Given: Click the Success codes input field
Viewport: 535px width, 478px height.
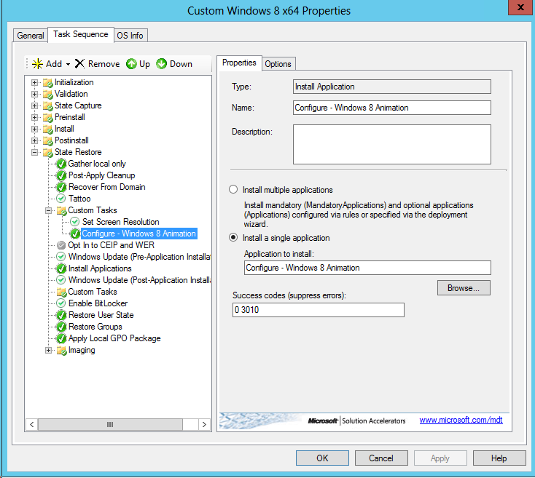Looking at the screenshot, I should [x=318, y=310].
